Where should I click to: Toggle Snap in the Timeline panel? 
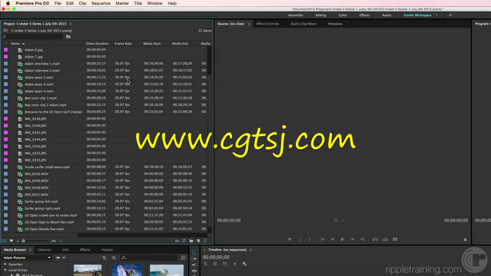pyautogui.click(x=215, y=264)
